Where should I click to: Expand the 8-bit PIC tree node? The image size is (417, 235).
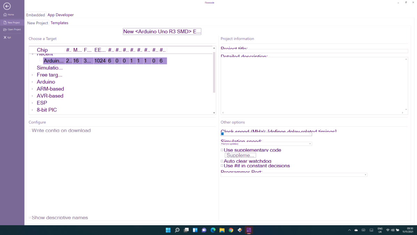(x=32, y=110)
